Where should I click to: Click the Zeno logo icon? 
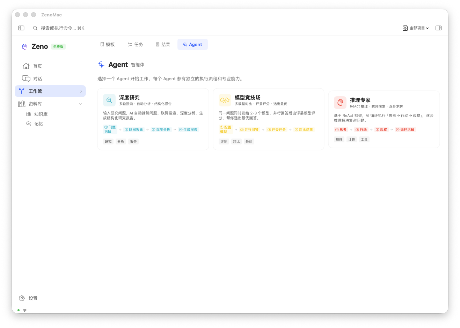(x=24, y=46)
